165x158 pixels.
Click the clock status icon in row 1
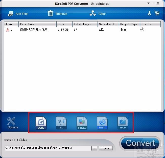point(142,30)
